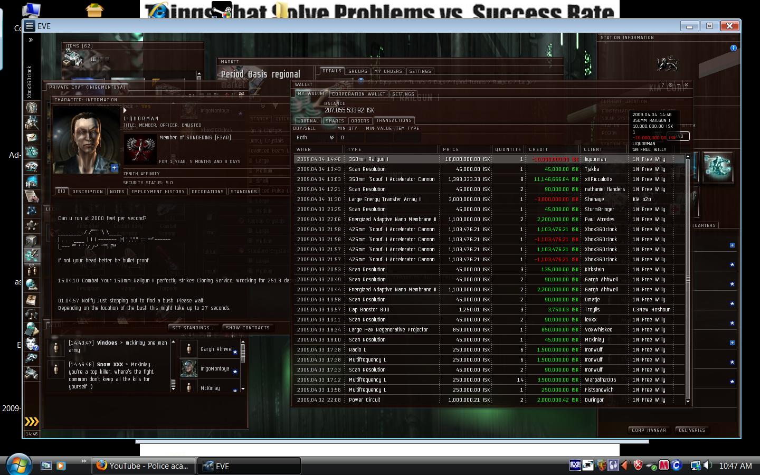Click the Items window header icon

[x=74, y=59]
